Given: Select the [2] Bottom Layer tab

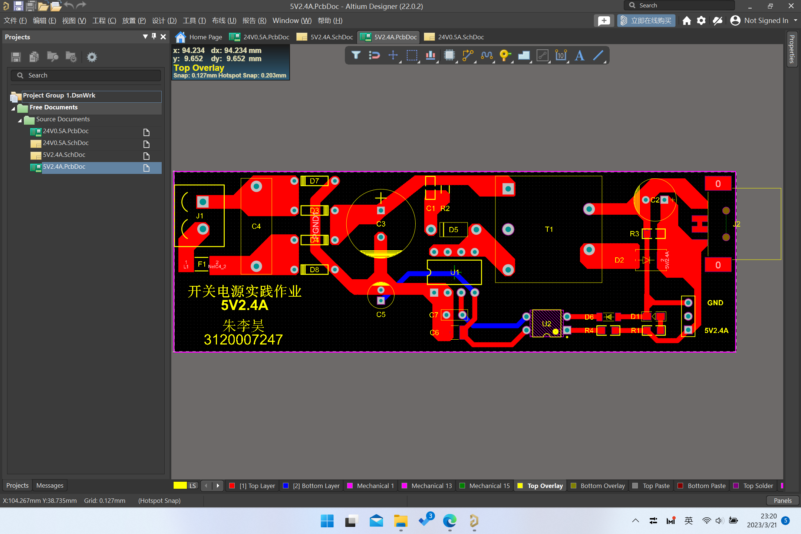Looking at the screenshot, I should [311, 486].
